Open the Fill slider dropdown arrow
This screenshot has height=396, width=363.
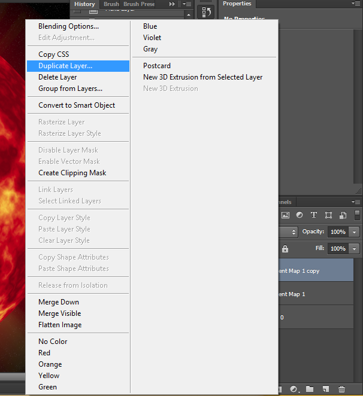tap(355, 249)
